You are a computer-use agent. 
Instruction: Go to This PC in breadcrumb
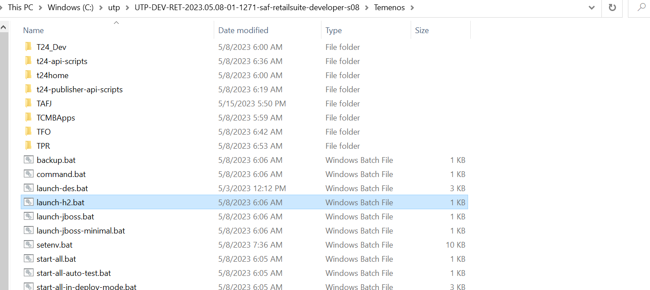pyautogui.click(x=21, y=8)
